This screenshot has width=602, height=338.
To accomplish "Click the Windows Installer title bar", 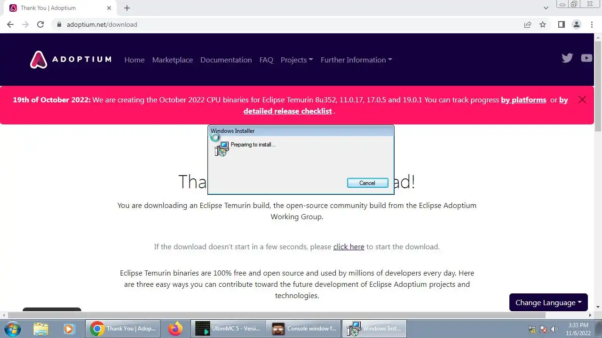I will (x=301, y=131).
